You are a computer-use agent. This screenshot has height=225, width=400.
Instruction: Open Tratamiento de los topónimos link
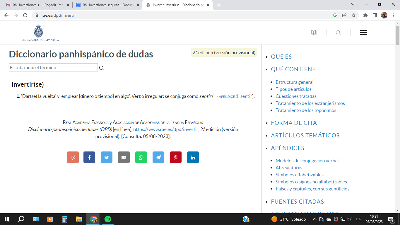[306, 110]
